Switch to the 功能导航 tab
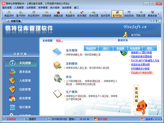Image resolution: width=164 pixels, height=123 pixels. click(14, 21)
